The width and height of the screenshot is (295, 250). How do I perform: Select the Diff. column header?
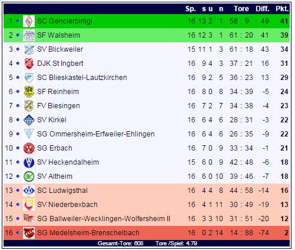263,9
